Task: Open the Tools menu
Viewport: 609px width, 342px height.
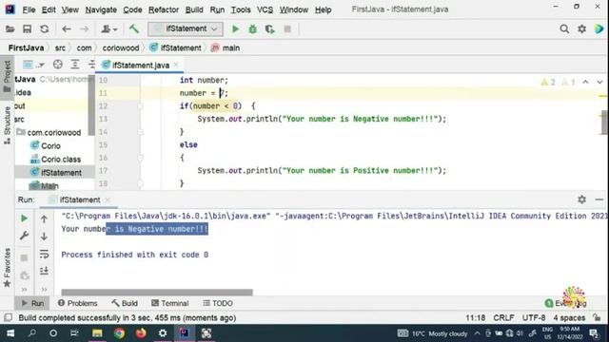Action: coord(241,9)
